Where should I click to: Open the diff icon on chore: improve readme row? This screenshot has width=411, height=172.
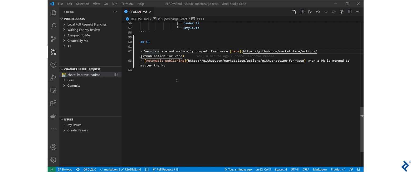[x=116, y=75]
